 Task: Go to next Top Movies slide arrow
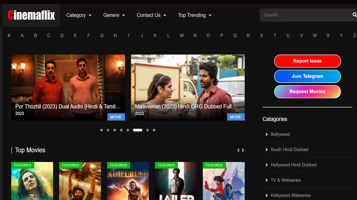pyautogui.click(x=243, y=150)
